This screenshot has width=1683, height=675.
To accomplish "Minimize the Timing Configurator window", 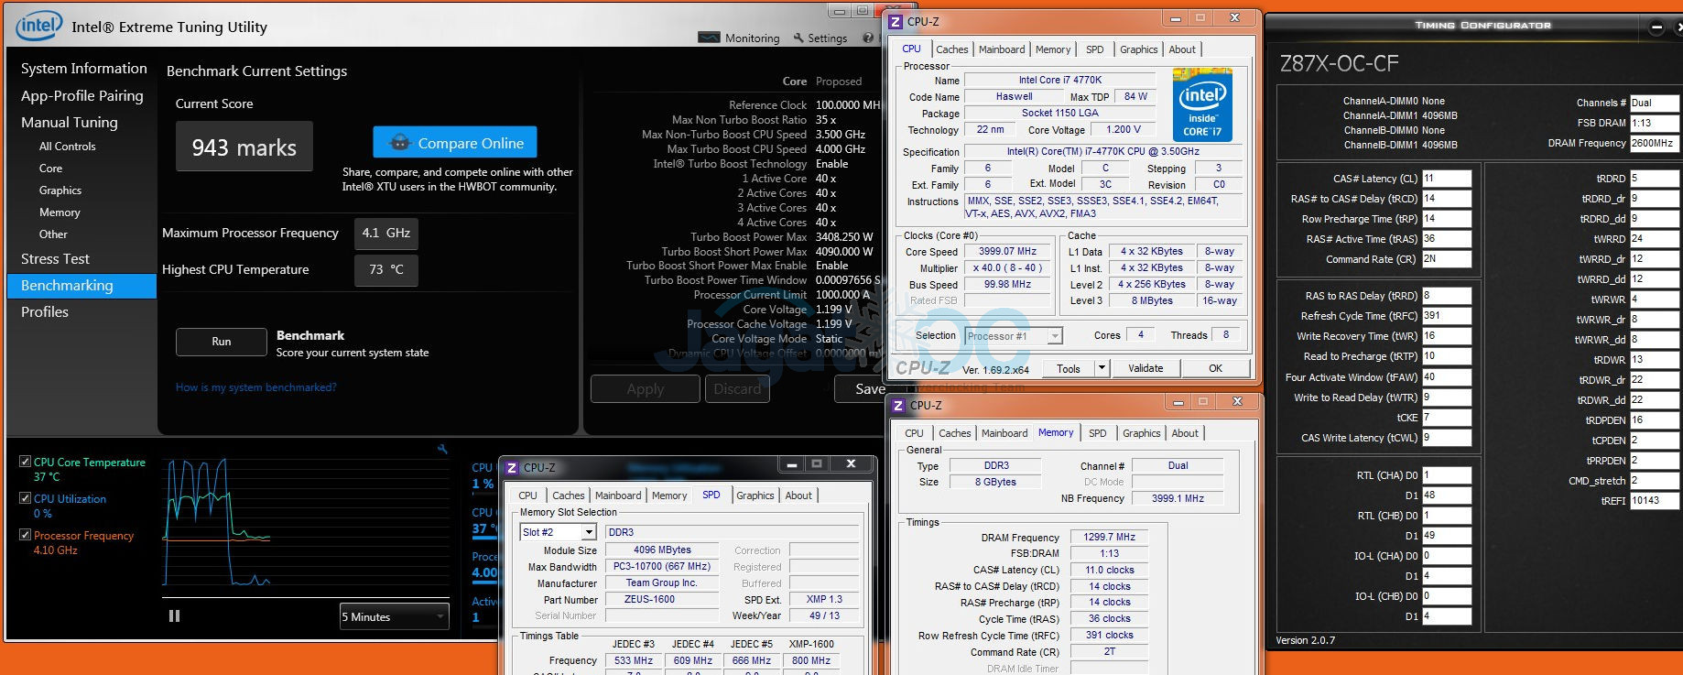I will point(1656,27).
